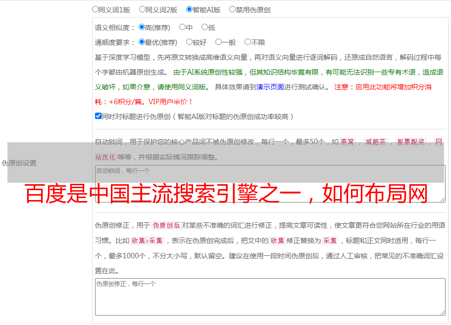Image resolution: width=451 pixels, height=325 pixels.
Task: Click the 伪原创后 highlighted tag
Action: point(166,225)
